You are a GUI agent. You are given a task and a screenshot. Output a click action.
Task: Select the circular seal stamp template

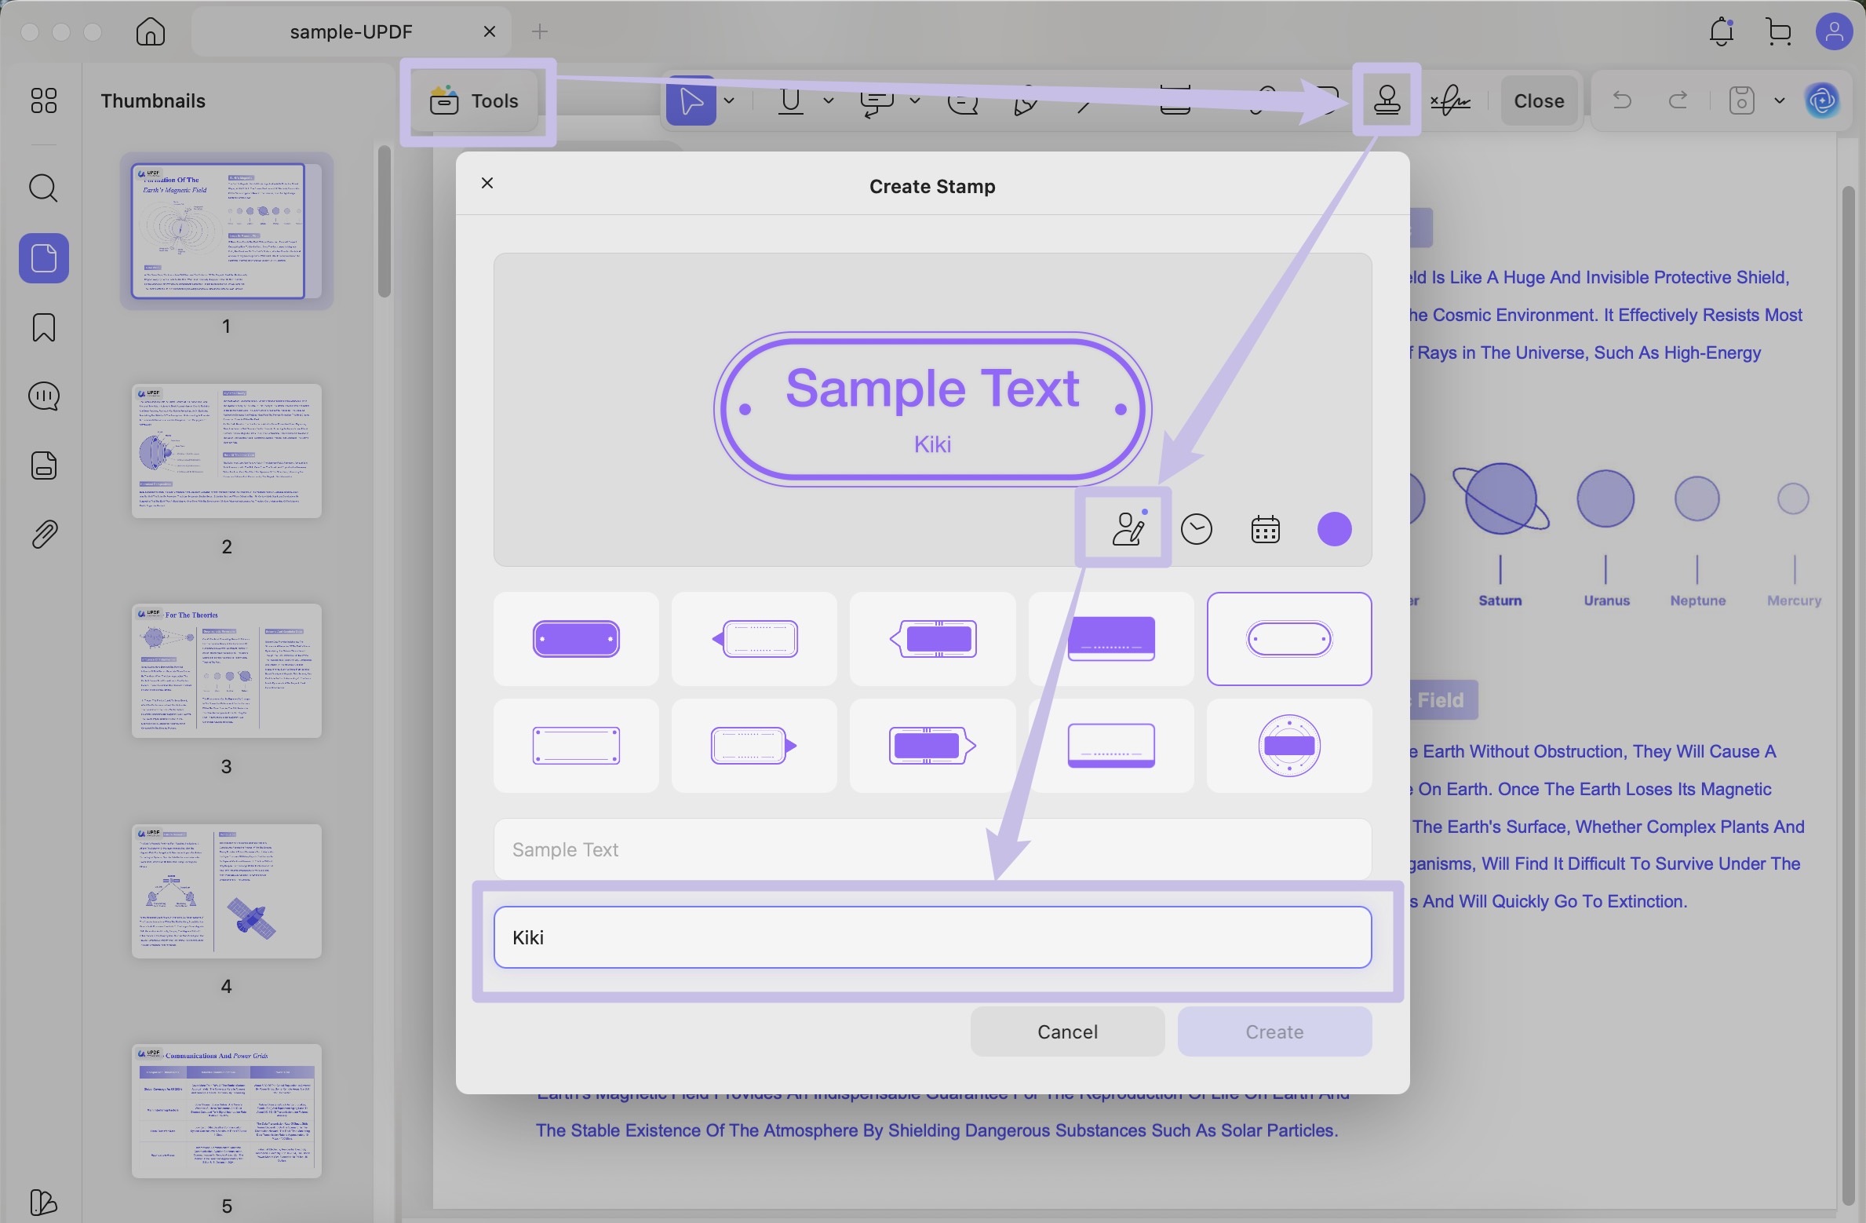coord(1289,745)
